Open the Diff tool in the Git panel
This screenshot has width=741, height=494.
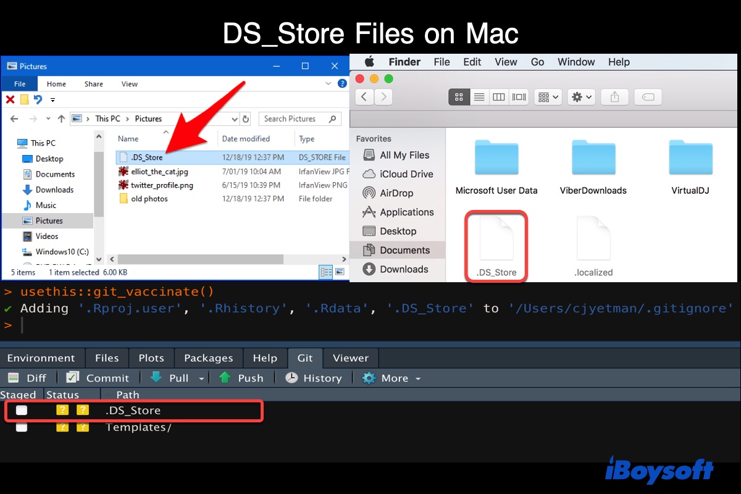pyautogui.click(x=28, y=378)
